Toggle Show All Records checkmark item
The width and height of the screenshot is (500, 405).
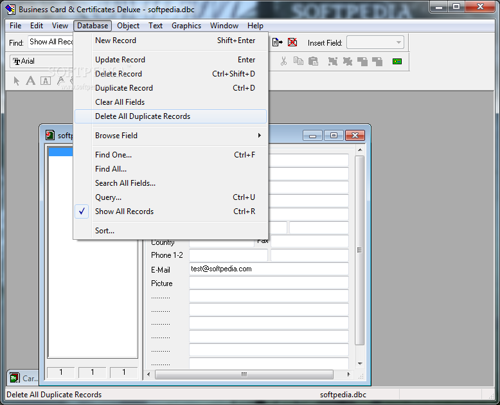(170, 212)
